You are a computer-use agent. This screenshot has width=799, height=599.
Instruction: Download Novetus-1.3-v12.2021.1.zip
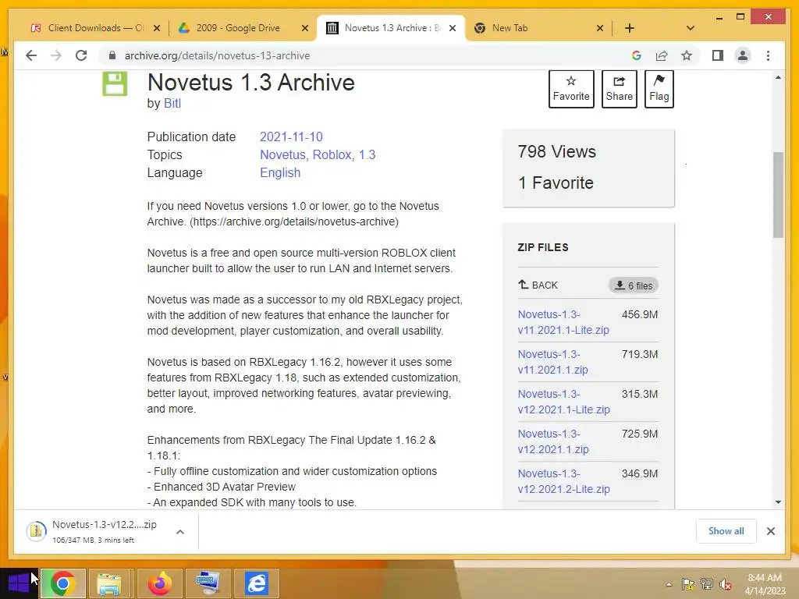coord(553,441)
